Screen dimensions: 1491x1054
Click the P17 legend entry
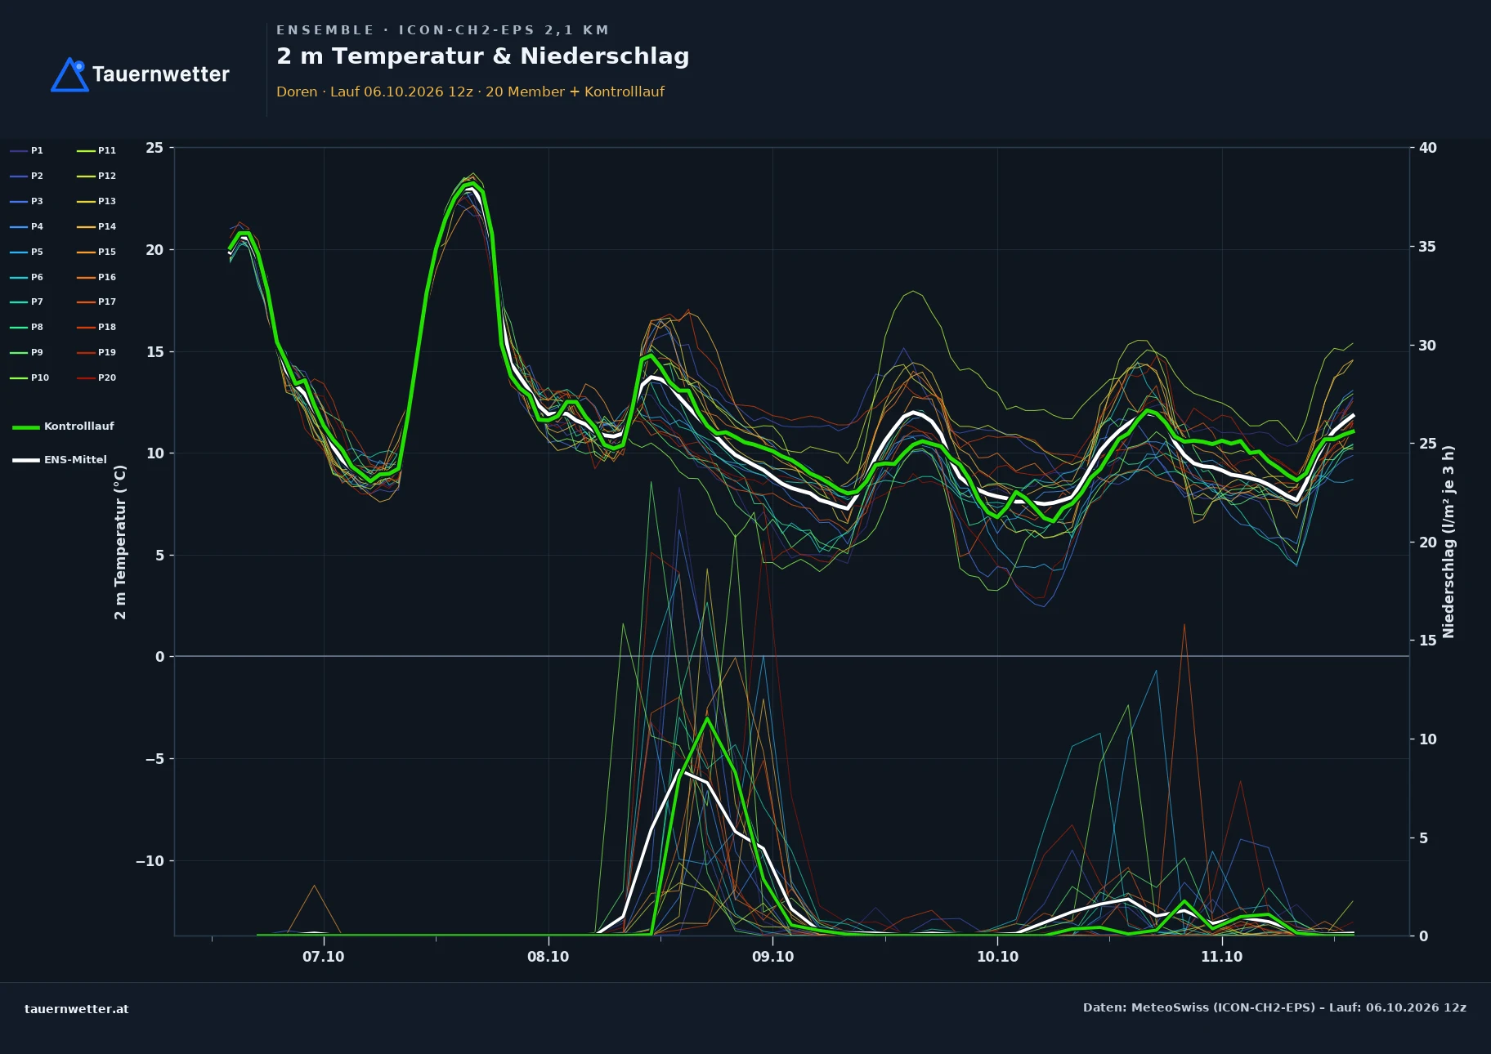click(96, 301)
